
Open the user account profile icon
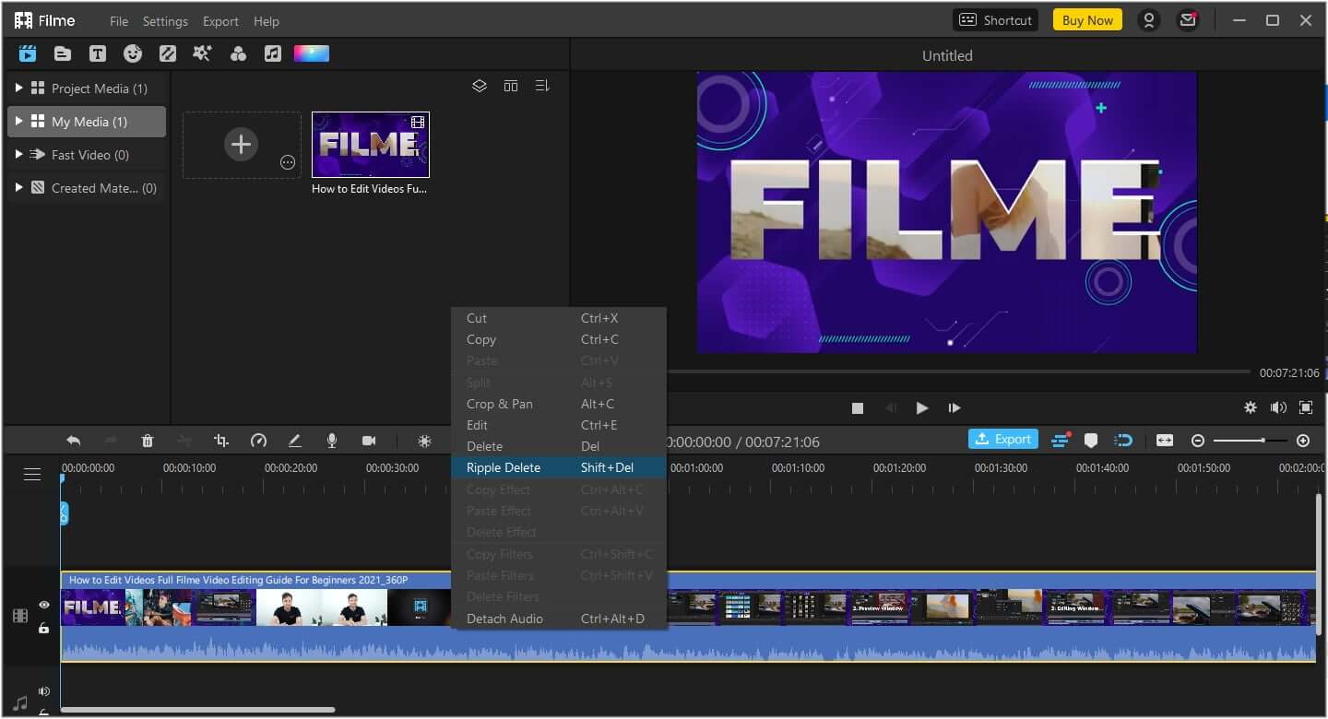1149,20
